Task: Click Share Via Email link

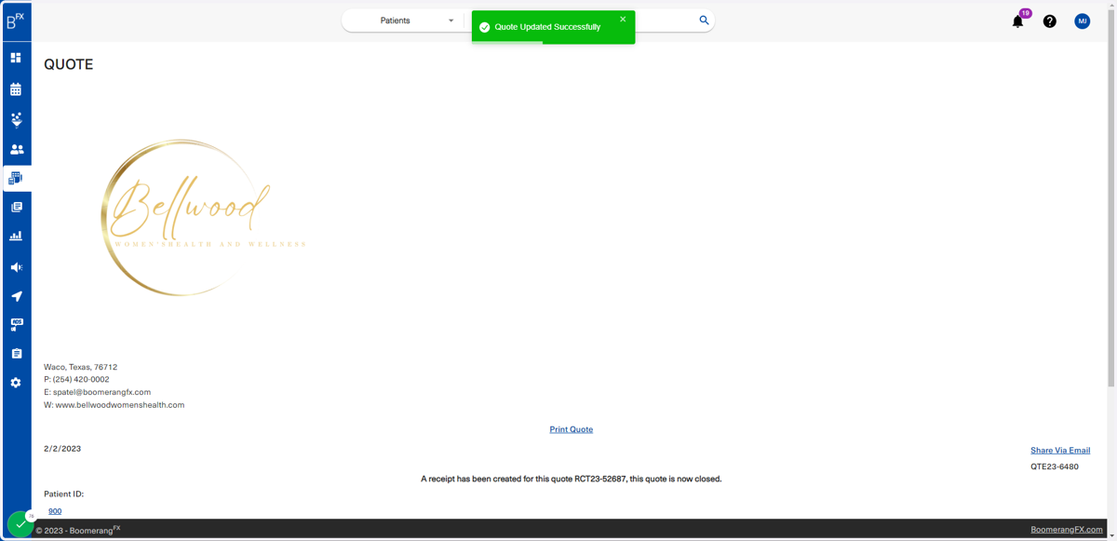Action: (x=1060, y=451)
